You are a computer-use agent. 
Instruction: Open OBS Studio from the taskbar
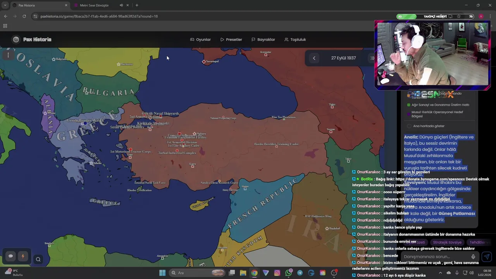click(x=334, y=273)
